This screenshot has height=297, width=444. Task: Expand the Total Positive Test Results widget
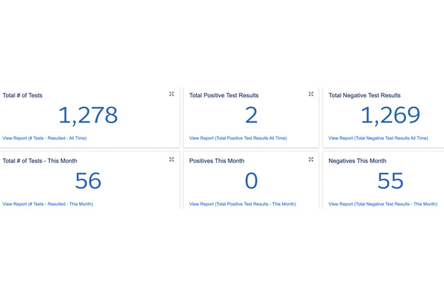(311, 94)
